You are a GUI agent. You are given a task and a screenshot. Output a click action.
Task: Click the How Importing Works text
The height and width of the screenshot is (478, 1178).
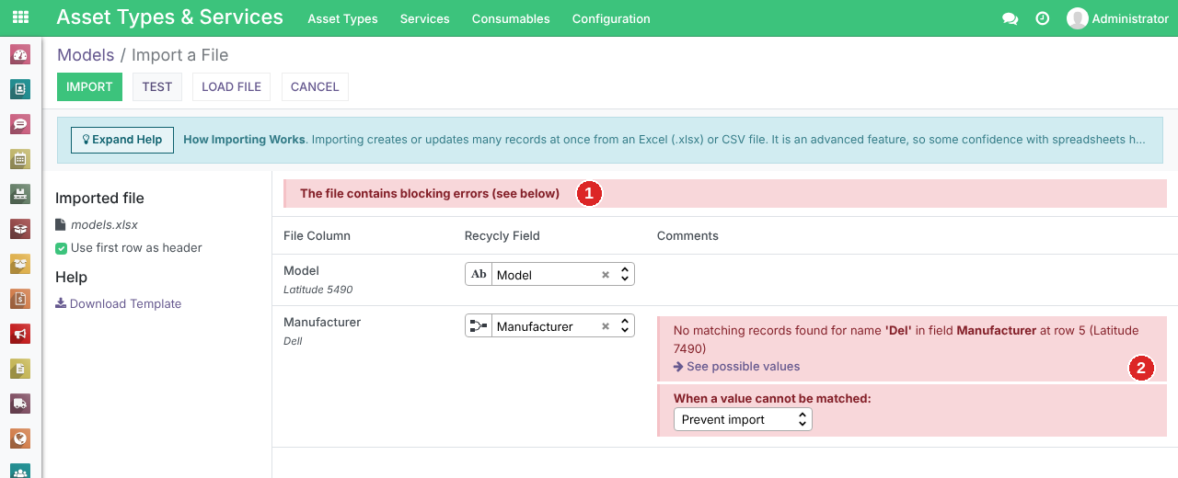click(x=244, y=140)
